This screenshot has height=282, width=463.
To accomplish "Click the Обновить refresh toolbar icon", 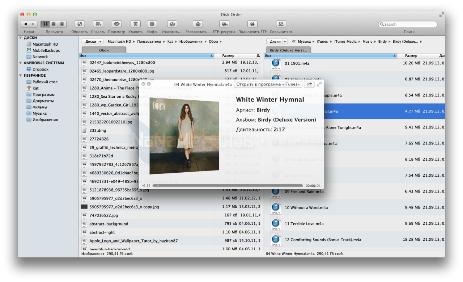I will coord(80,24).
